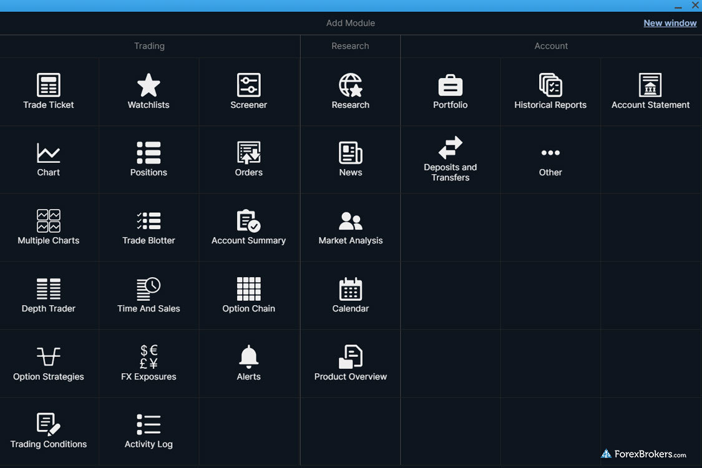This screenshot has width=702, height=468.
Task: Select the Economic Calendar module
Action: pos(350,295)
